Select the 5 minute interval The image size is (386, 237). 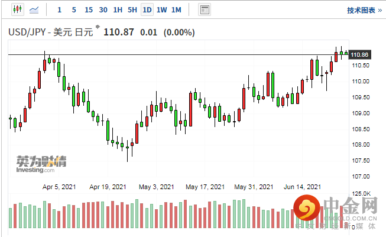(74, 10)
